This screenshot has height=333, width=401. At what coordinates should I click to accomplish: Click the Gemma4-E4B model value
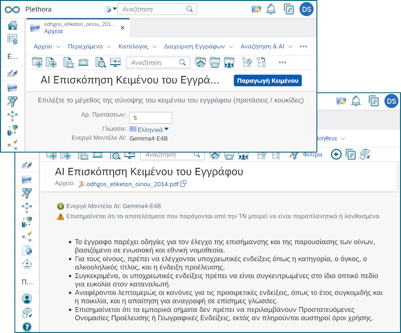click(148, 138)
